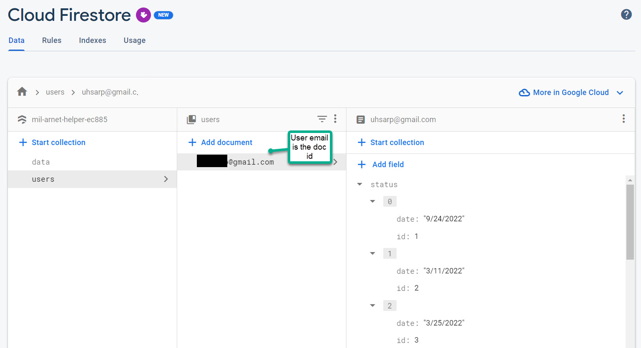Click the date value "9/24/2022"
The image size is (641, 348).
[x=444, y=219]
